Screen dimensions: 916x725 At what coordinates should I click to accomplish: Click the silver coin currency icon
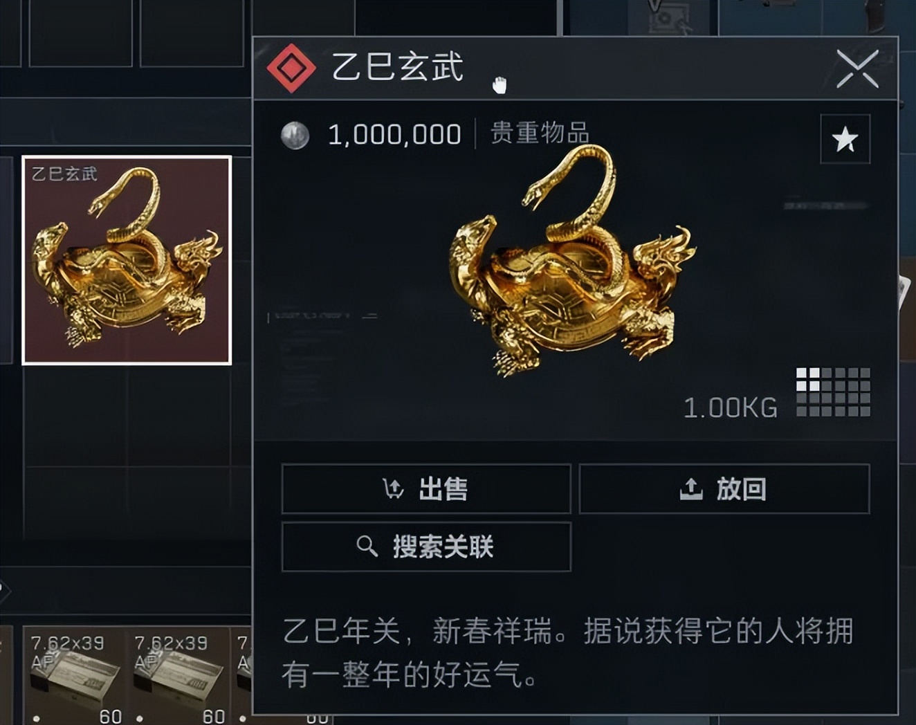[295, 135]
